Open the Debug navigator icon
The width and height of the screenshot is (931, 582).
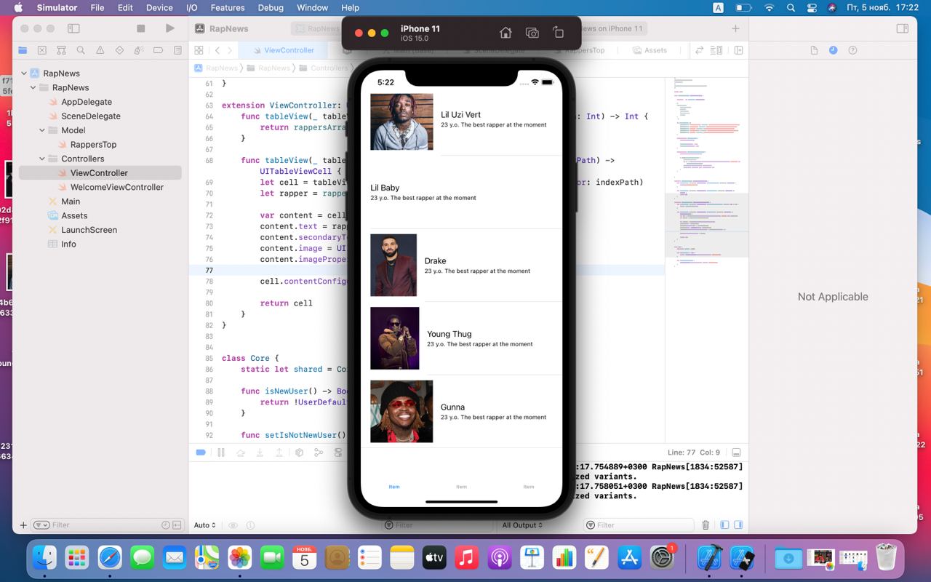(x=139, y=50)
